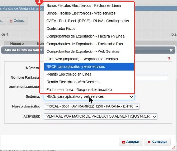Viewport: 177px width, 151px height.
Task: Grab the dialog resize handle corner
Action: [x=174, y=148]
